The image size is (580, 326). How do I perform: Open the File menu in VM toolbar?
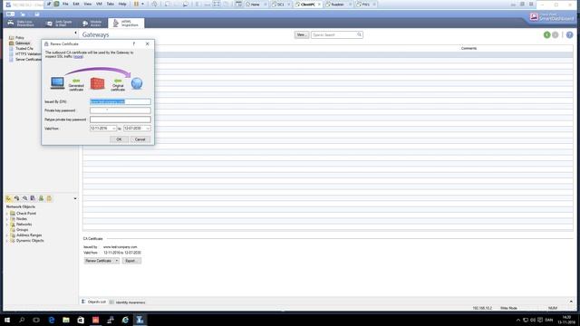pyautogui.click(x=65, y=4)
